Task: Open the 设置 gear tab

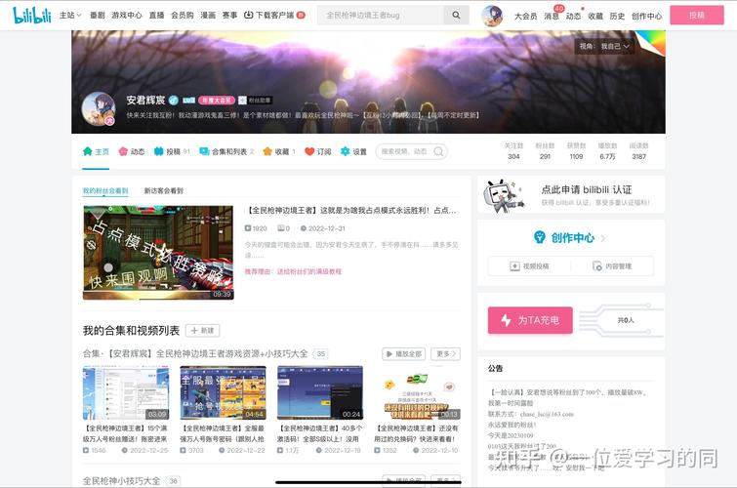Action: pos(353,151)
